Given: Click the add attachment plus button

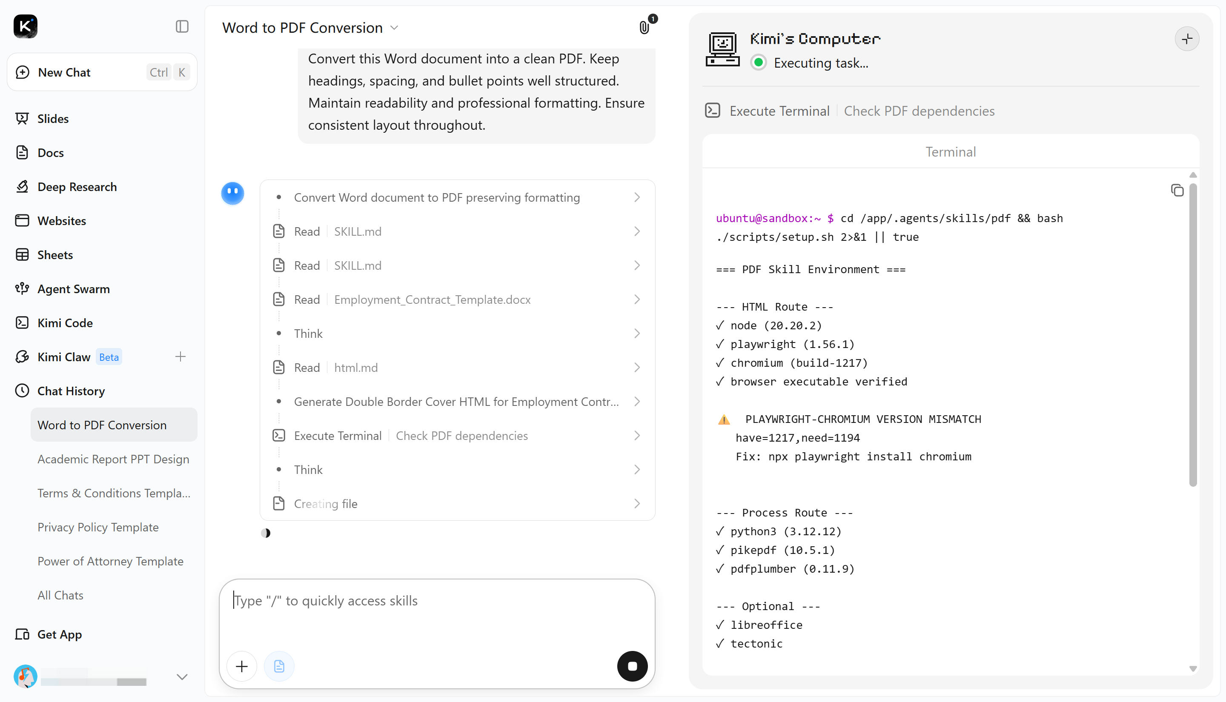Looking at the screenshot, I should pyautogui.click(x=242, y=666).
